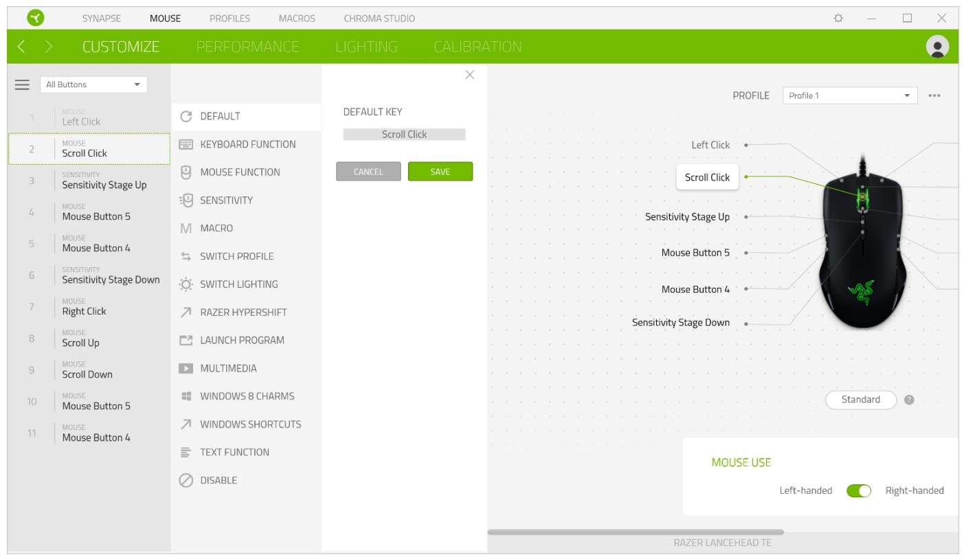Select button 10 Mouse Button 5 in list
This screenshot has width=964, height=559.
89,402
